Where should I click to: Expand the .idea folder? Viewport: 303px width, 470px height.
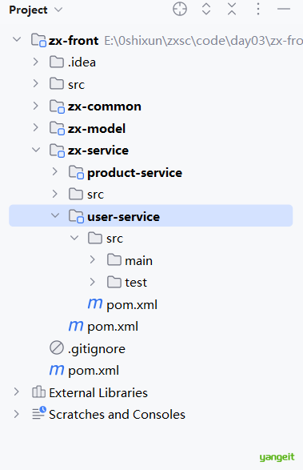tap(36, 62)
